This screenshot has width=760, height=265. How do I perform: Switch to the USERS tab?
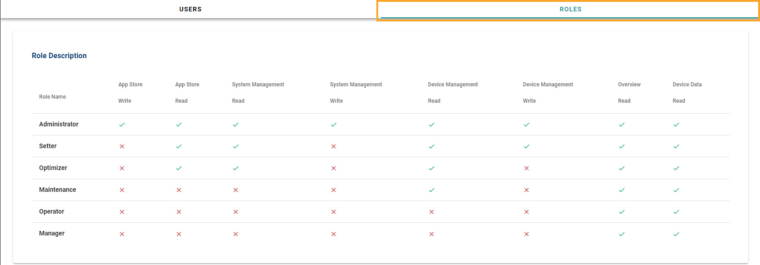click(x=190, y=9)
